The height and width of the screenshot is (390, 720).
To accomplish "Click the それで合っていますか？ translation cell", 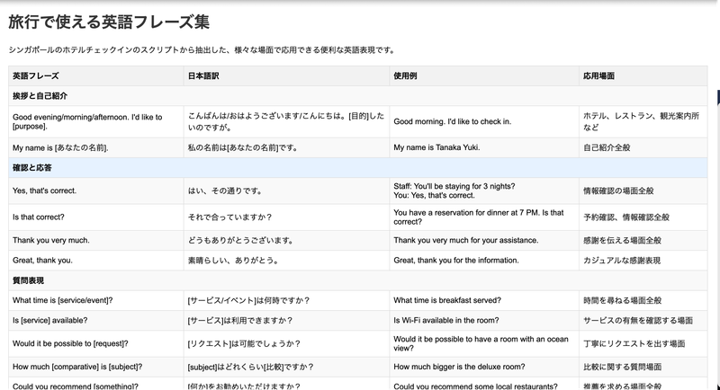I will coord(229,217).
